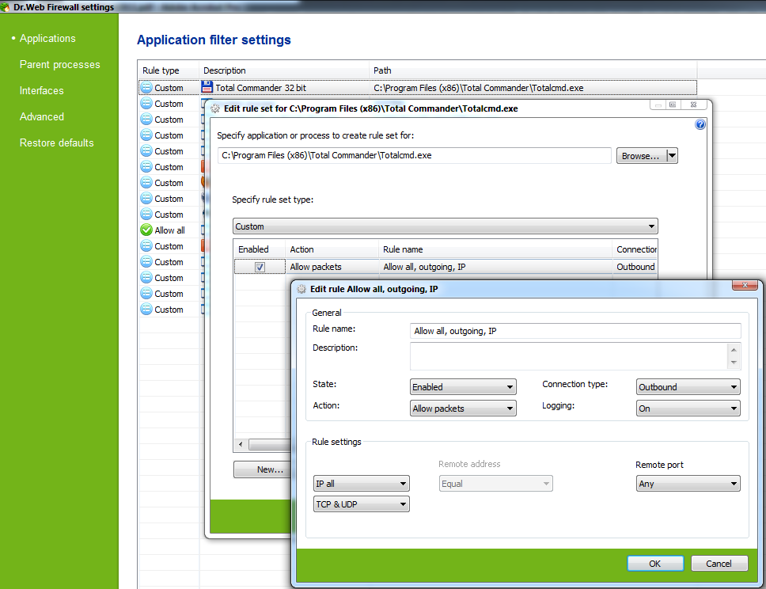
Task: Click the Action column header in the rules list
Action: pos(332,249)
